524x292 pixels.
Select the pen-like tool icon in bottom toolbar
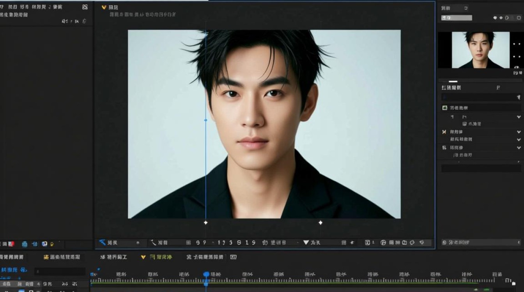tap(154, 243)
